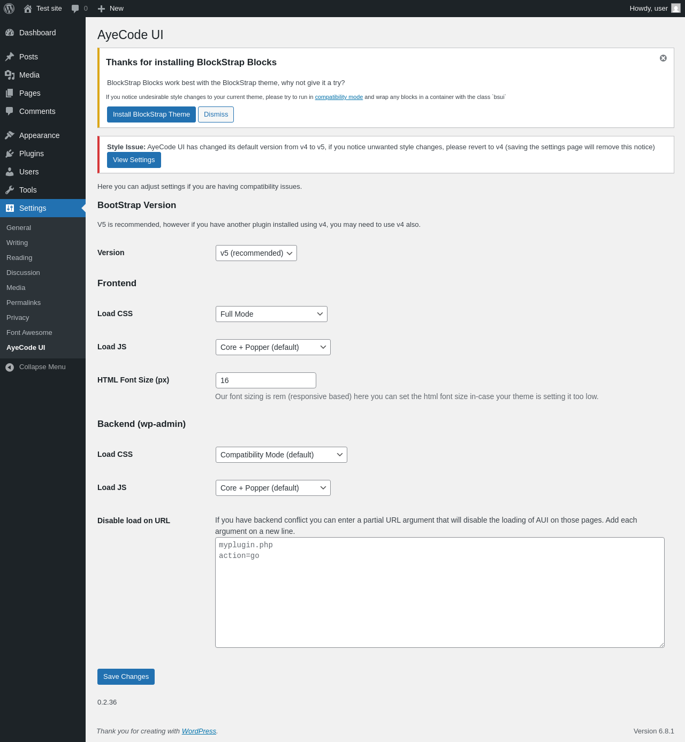Open the BootStrap Version dropdown

256,253
